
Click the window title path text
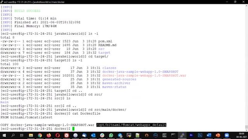34,2
